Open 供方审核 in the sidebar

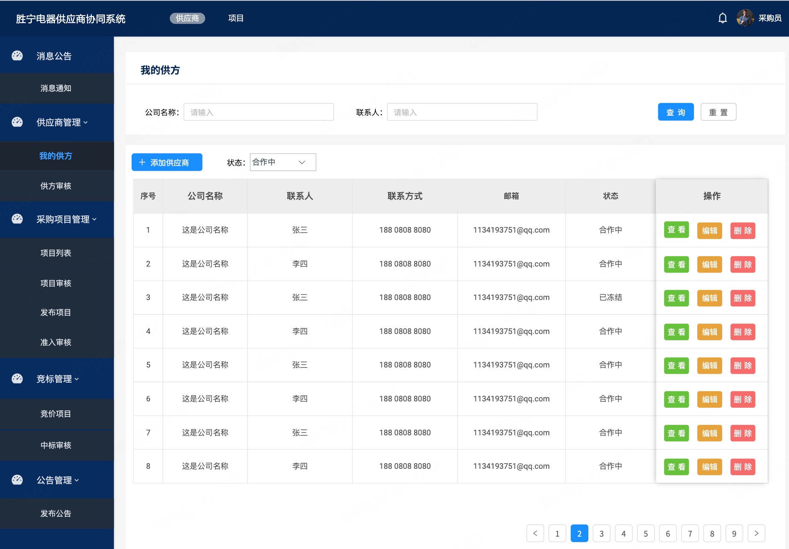point(56,186)
